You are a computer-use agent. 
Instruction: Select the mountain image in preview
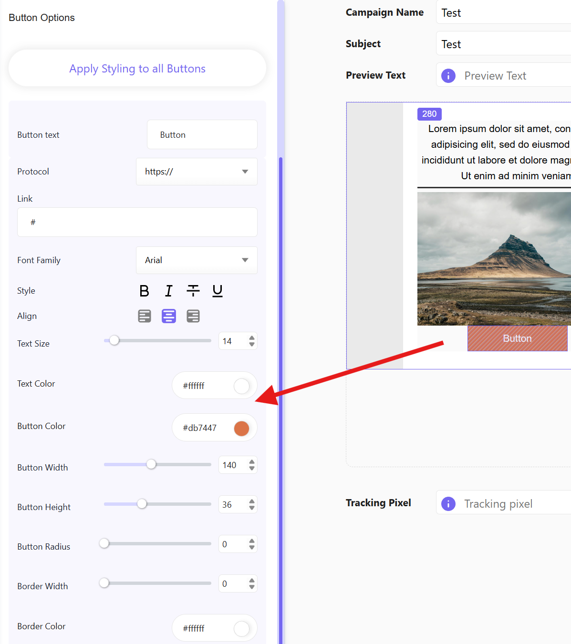(x=494, y=259)
